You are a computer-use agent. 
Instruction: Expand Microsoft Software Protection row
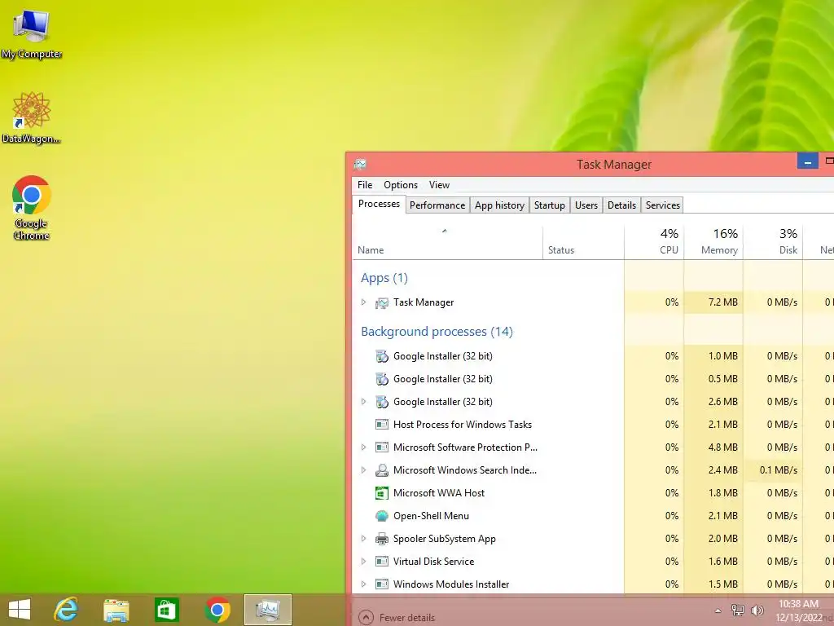tap(364, 447)
